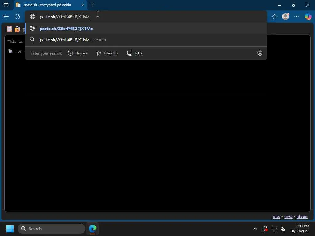Image resolution: width=315 pixels, height=236 pixels.
Task: Choose the paste.sh/Z0crP4B2#jX1Mz Search suggestion
Action: pos(146,40)
